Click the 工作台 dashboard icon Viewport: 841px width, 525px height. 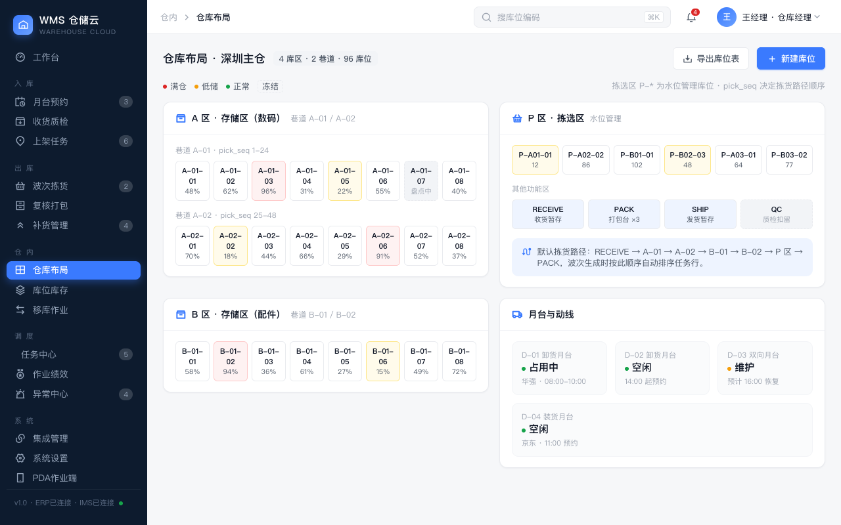pyautogui.click(x=20, y=57)
